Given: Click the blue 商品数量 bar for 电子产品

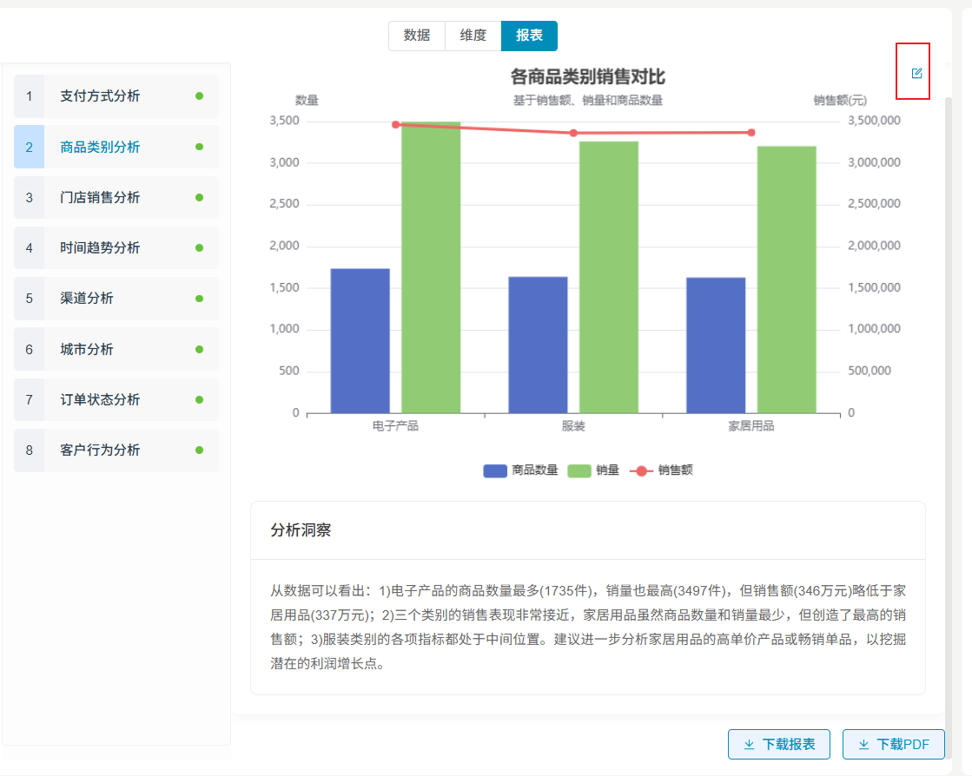Looking at the screenshot, I should coord(360,340).
